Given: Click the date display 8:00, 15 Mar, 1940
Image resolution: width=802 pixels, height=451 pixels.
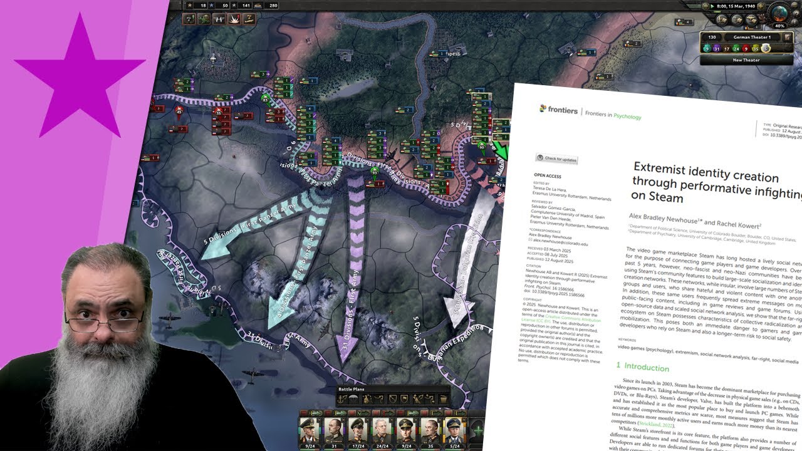Looking at the screenshot, I should pos(736,6).
